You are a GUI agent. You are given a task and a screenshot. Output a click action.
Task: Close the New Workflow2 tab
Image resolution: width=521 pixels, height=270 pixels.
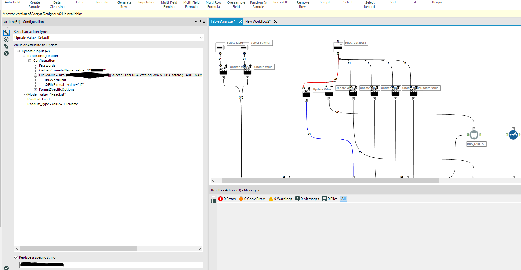[x=275, y=21]
